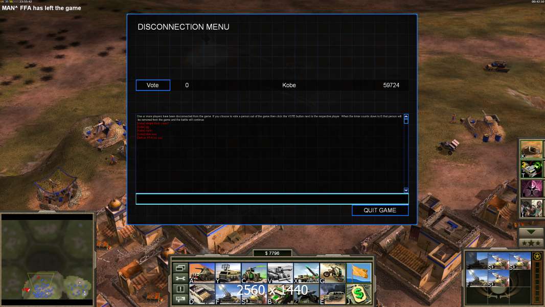This screenshot has height=307, width=545.
Task: Select the dark F portrait in top row
Action: (x=477, y=261)
